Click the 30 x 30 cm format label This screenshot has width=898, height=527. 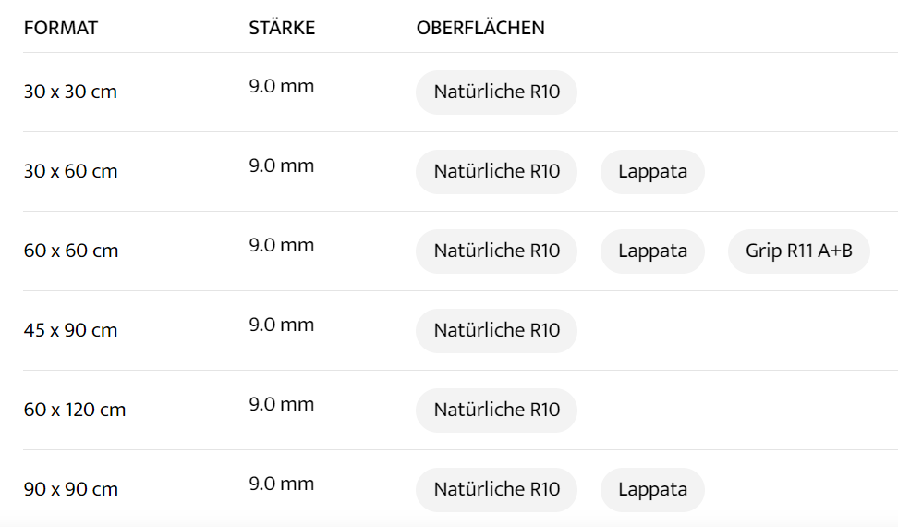[x=70, y=92]
